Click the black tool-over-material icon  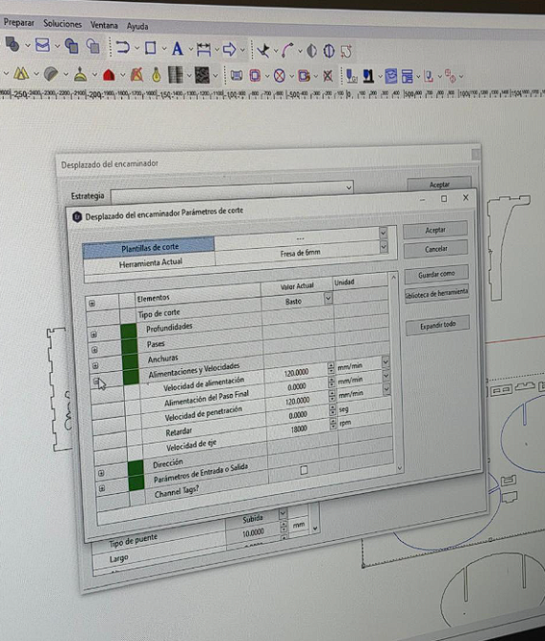368,76
